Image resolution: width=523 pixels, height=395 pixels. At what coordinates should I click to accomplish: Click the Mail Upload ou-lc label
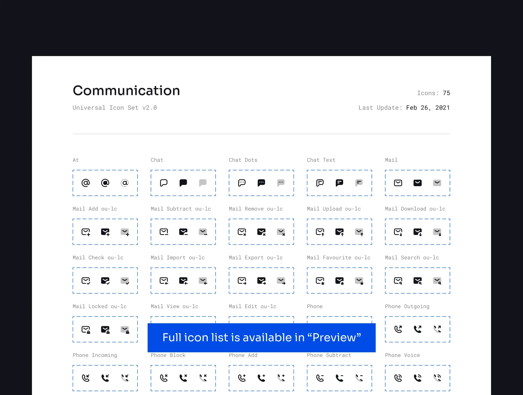(334, 209)
